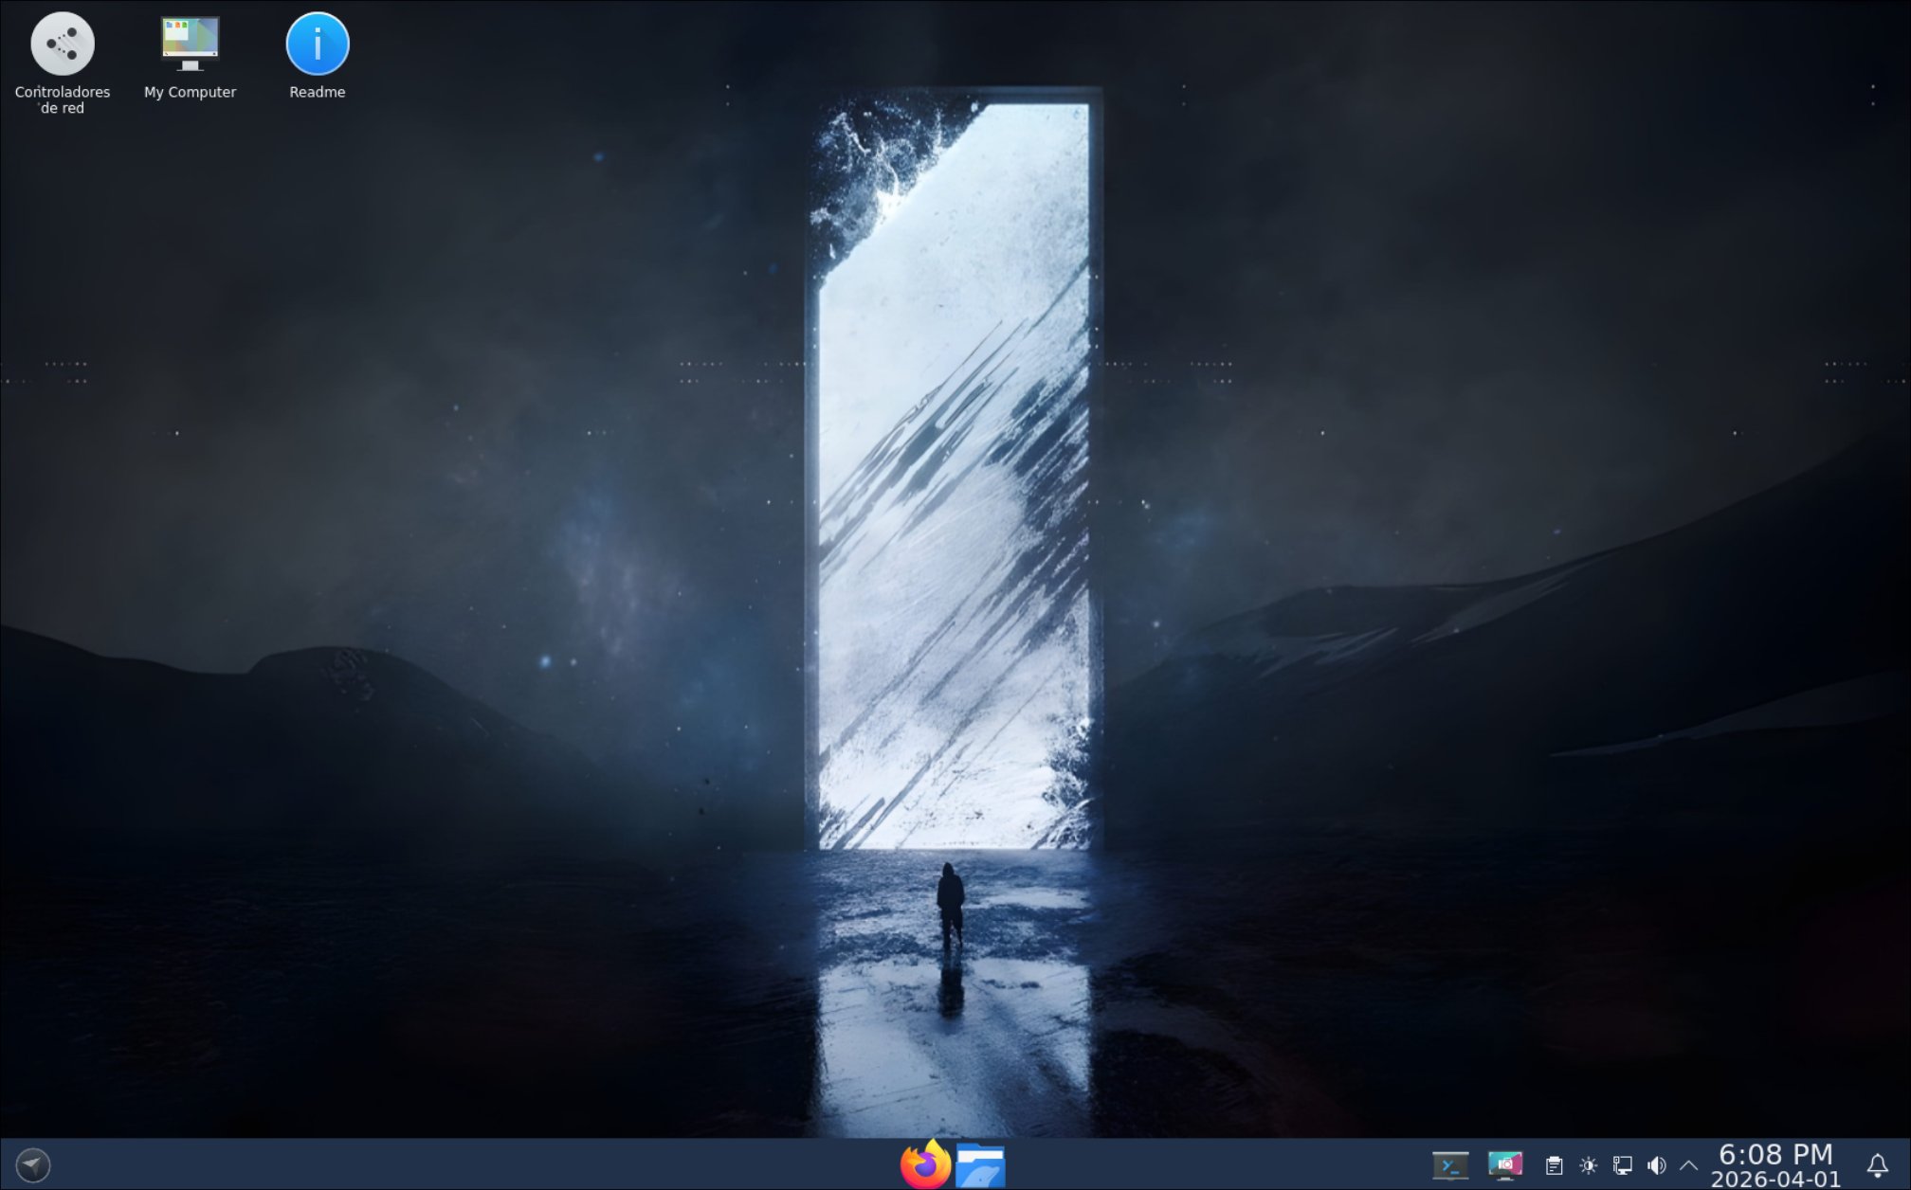Click the 6:08 PM clock time

click(1774, 1154)
